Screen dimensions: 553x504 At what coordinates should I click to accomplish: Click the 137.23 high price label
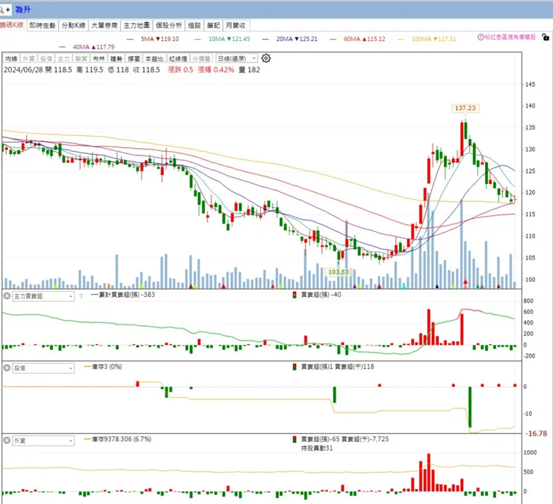coord(465,108)
